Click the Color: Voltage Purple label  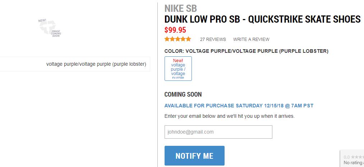tap(246, 51)
